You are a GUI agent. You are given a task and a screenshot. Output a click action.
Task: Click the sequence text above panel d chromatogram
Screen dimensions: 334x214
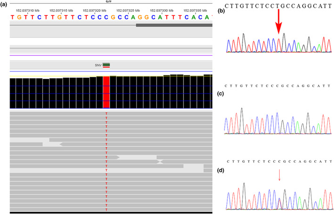click(x=279, y=161)
